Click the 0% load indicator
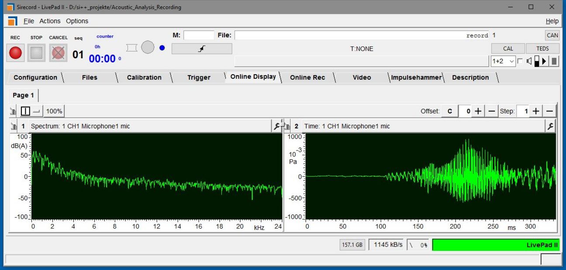 coord(418,245)
